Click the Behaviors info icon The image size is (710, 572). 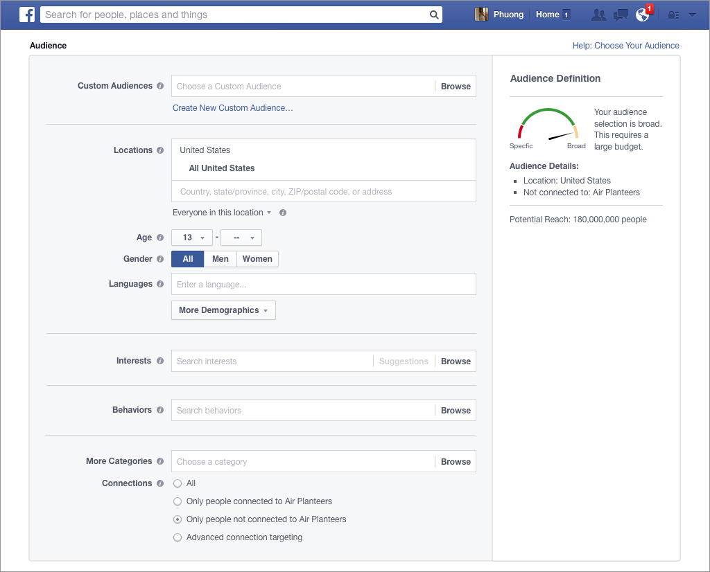pos(160,410)
